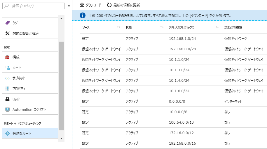Click the サブネット subnet icon

(x=8, y=78)
